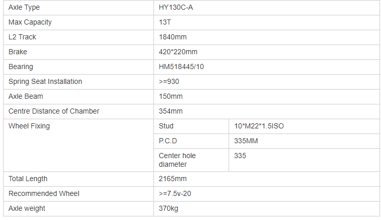
Task: Select the Total Length 2165mm value
Action: coord(172,179)
